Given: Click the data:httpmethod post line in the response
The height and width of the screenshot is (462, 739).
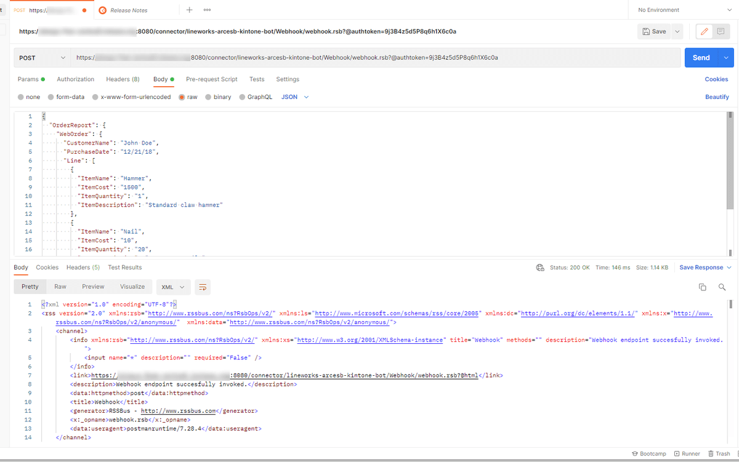Looking at the screenshot, I should (139, 393).
